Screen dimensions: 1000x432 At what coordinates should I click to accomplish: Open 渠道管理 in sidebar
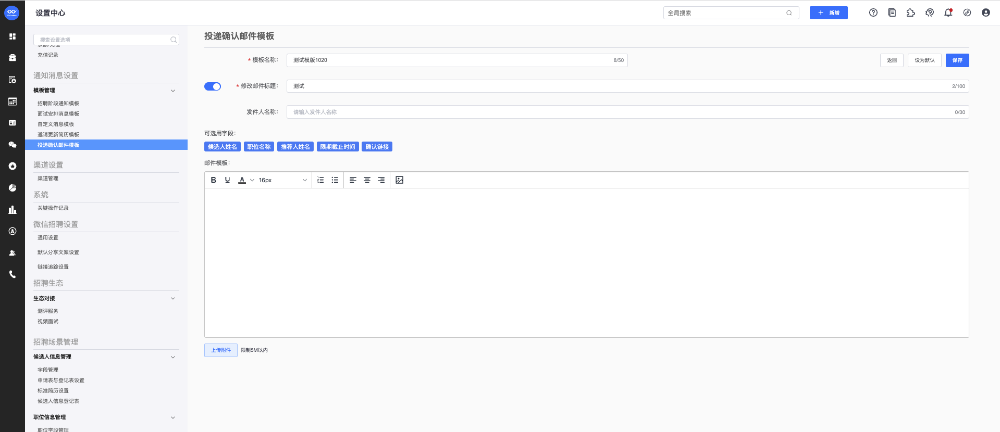pos(48,179)
